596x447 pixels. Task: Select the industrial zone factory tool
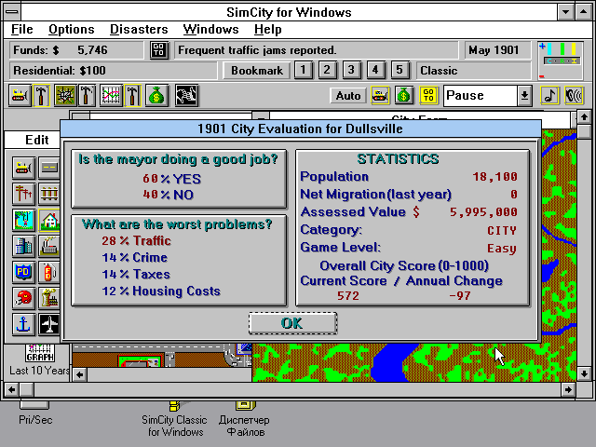[49, 246]
